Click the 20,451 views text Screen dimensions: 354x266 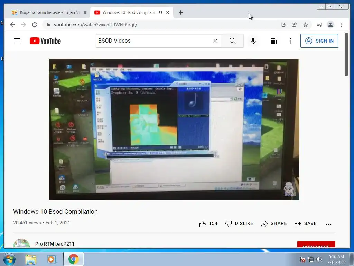pyautogui.click(x=27, y=223)
